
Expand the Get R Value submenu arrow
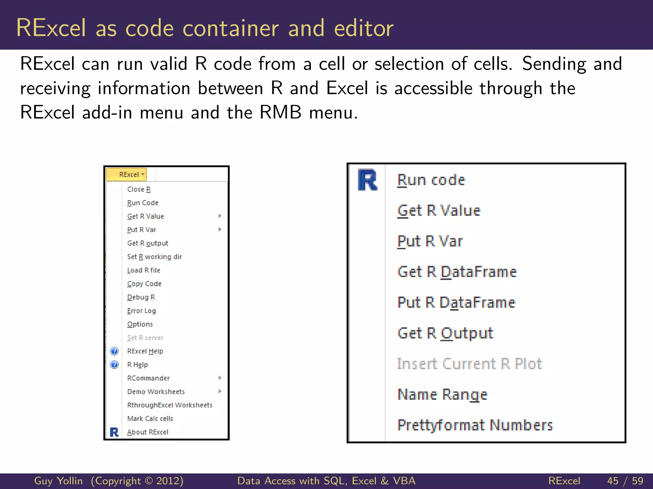tap(220, 216)
